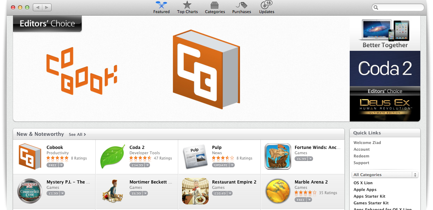433x210 pixels.
Task: Expand the arrow beside Pulp's UPDATE button
Action: (x=232, y=165)
